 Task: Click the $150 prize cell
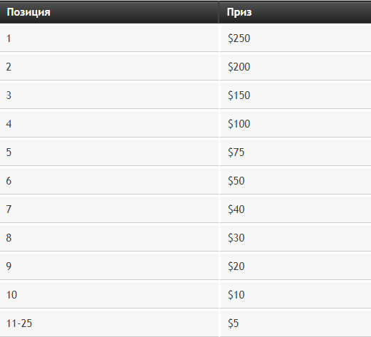click(296, 95)
